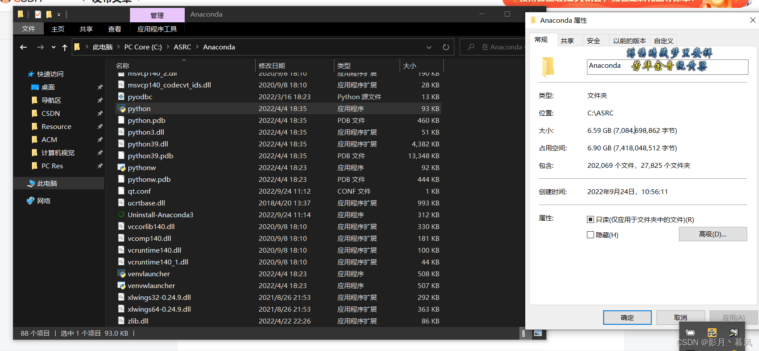Viewport: 759px width, 351px height.
Task: Click the This PC computer icon in sidebar
Action: tap(31, 183)
